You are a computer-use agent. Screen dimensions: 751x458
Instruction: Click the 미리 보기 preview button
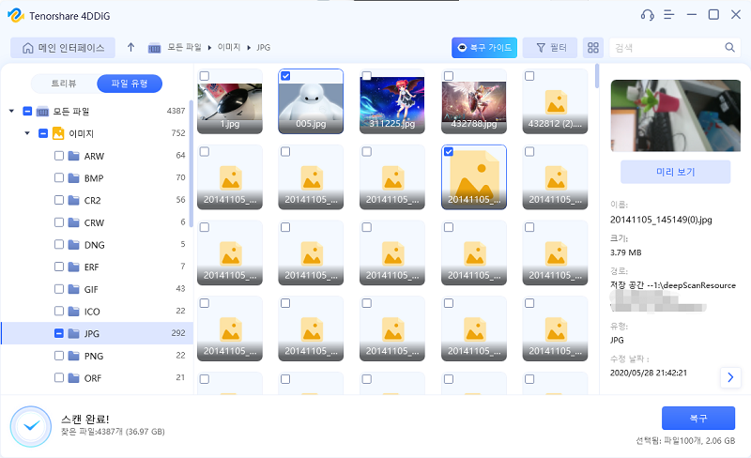[x=675, y=172]
